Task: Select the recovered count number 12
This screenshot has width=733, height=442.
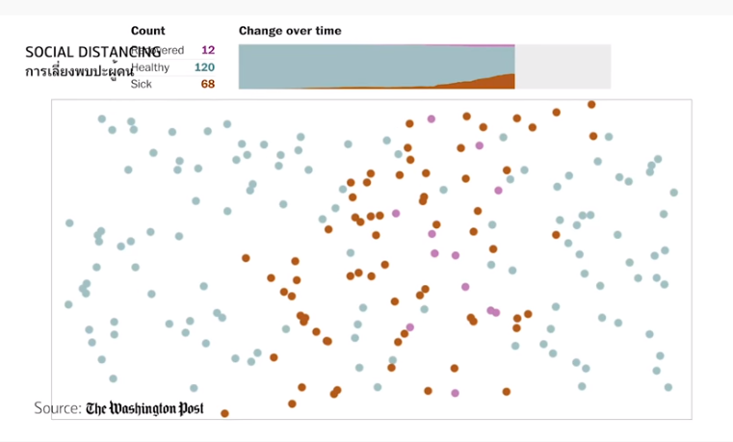Action: pos(208,50)
